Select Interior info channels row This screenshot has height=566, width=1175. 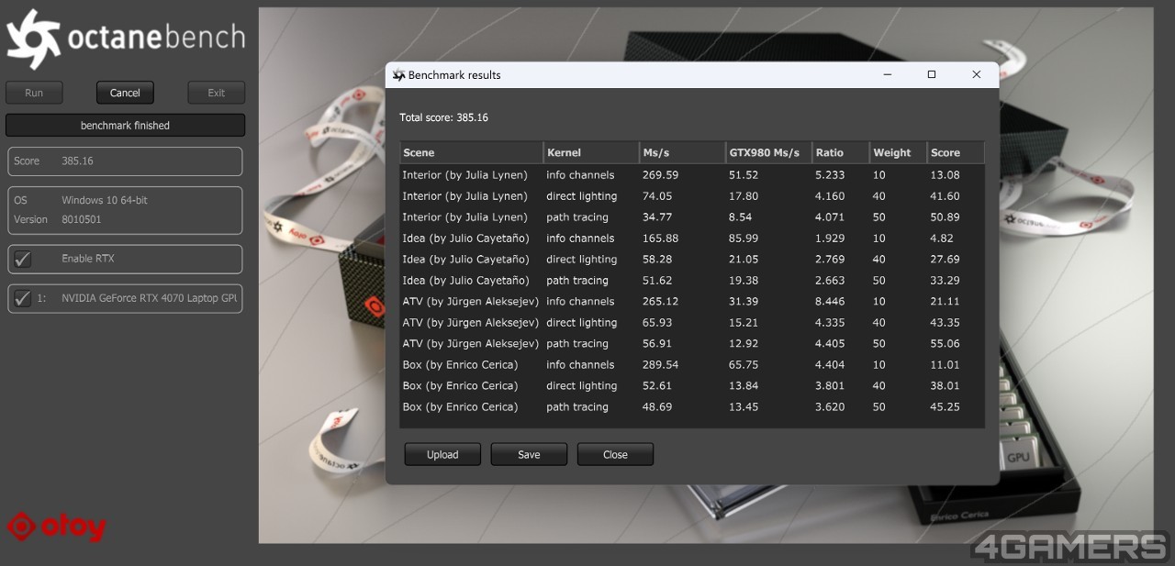coord(692,174)
